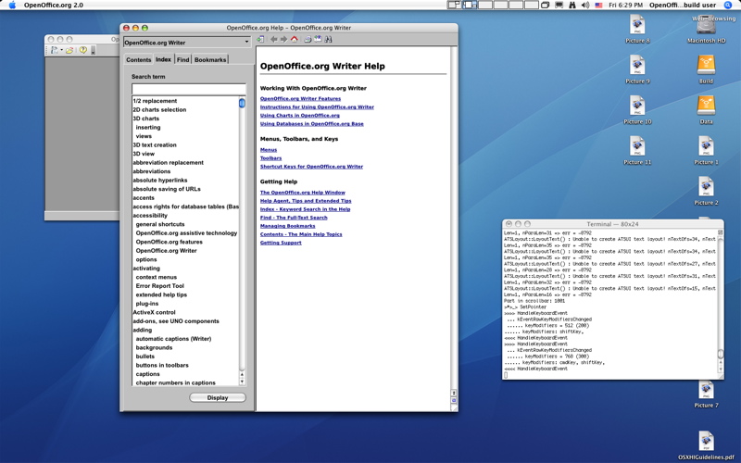The width and height of the screenshot is (741, 463).
Task: Open OpenOffice.org Writer Features link
Action: [x=300, y=99]
